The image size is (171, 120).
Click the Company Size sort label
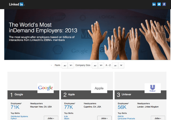tap(83, 65)
